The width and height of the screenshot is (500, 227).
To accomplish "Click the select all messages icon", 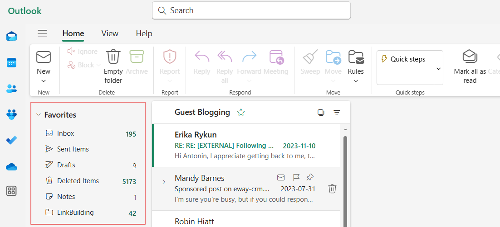I will (321, 112).
